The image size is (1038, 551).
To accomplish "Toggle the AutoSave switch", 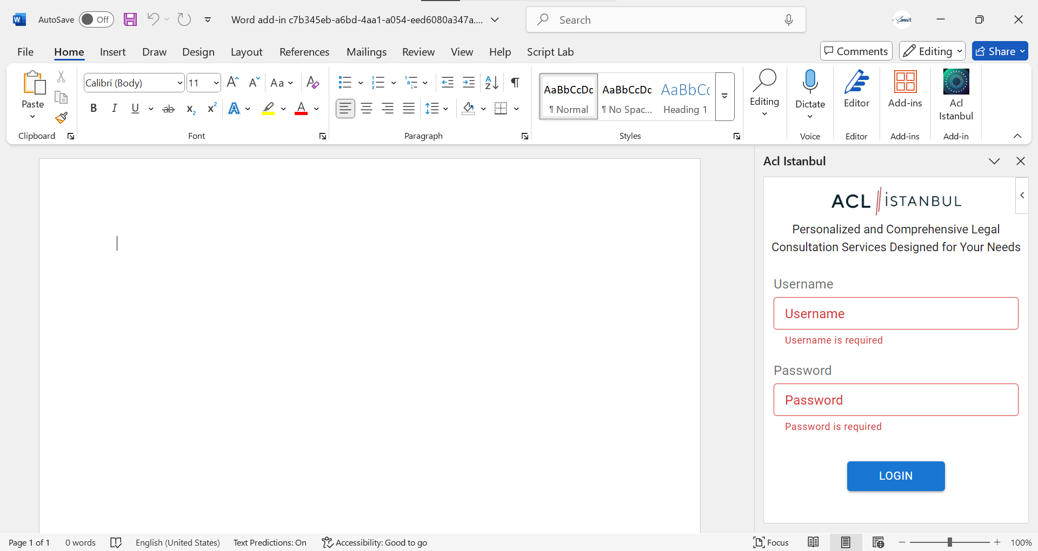I will (96, 20).
